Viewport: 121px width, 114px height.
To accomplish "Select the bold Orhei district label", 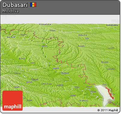I will (22, 59).
